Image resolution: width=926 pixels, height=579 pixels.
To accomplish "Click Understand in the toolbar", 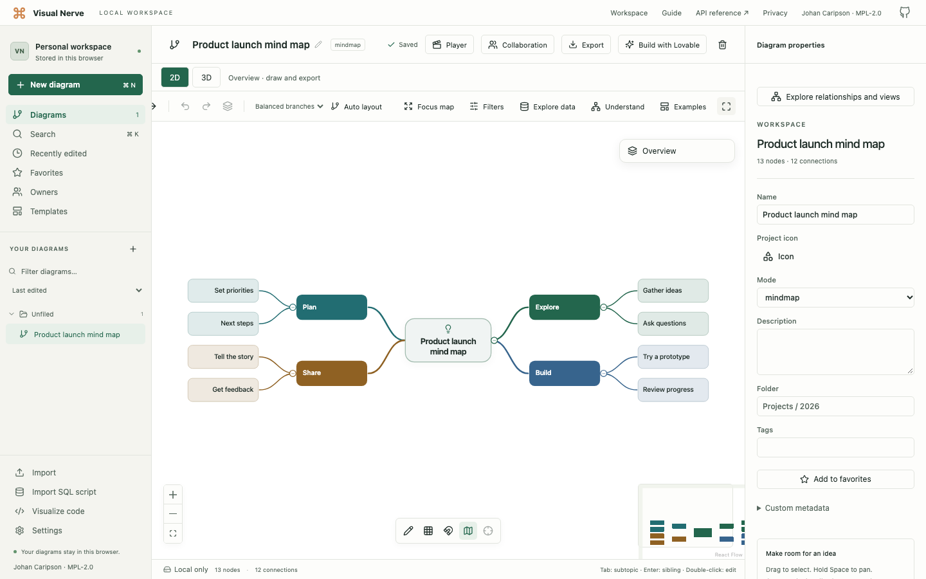I will (x=618, y=107).
